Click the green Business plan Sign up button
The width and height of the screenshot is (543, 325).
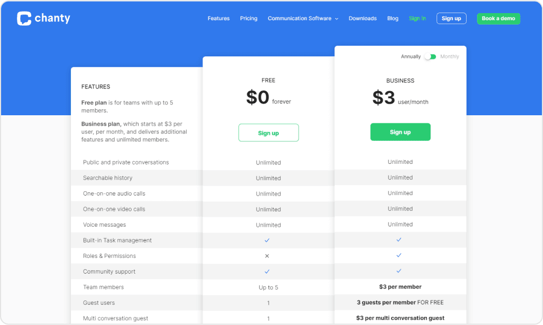point(400,132)
